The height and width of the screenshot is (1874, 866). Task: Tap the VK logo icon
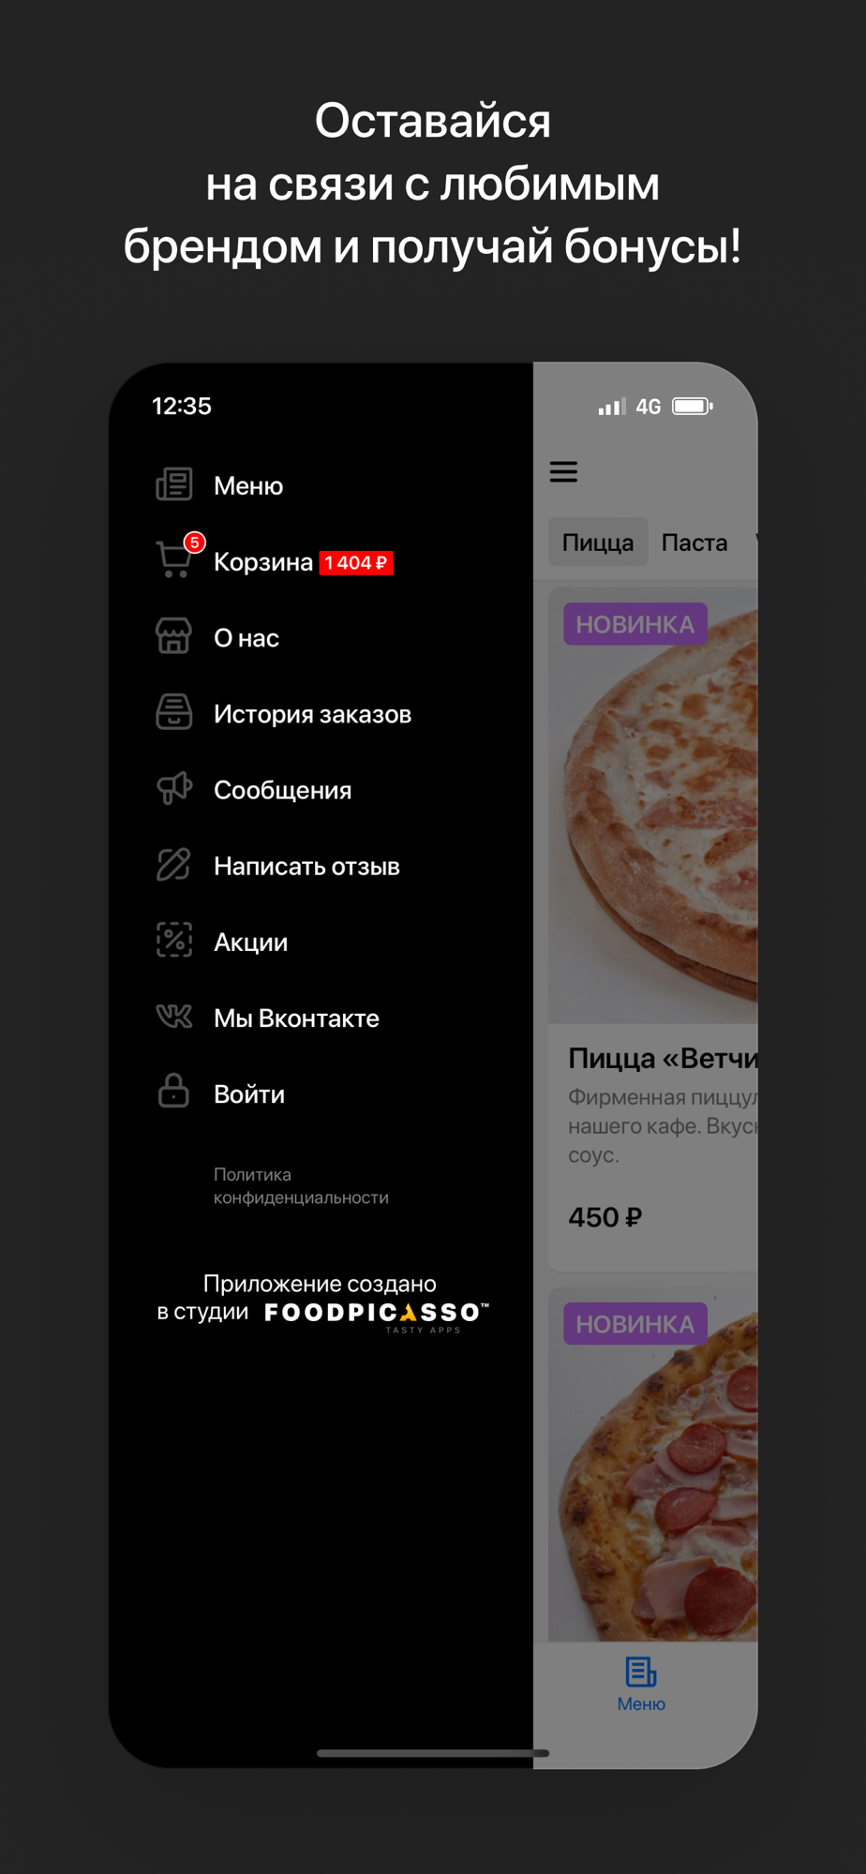[174, 1017]
